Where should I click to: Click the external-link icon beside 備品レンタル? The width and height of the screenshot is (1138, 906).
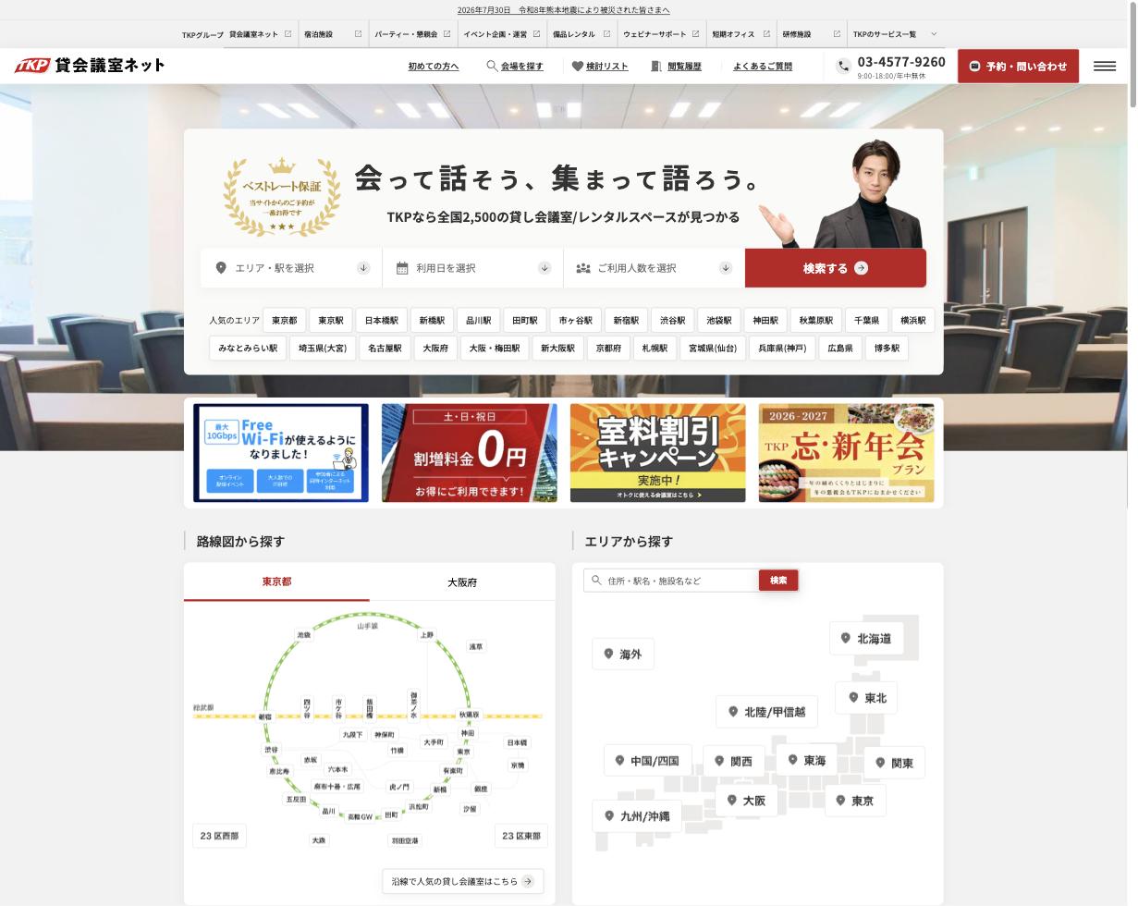click(x=606, y=34)
